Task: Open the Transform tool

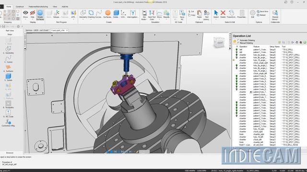Action: click(231, 14)
